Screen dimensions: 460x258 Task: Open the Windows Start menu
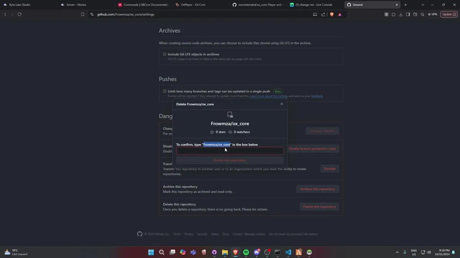(151, 252)
